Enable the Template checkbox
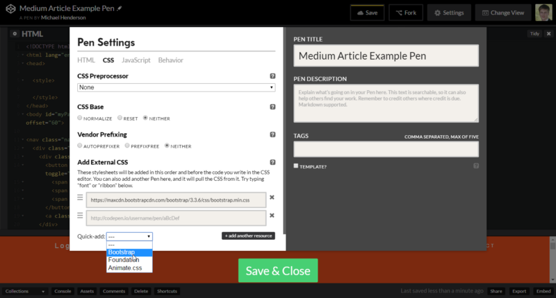556x298 pixels. [x=296, y=166]
